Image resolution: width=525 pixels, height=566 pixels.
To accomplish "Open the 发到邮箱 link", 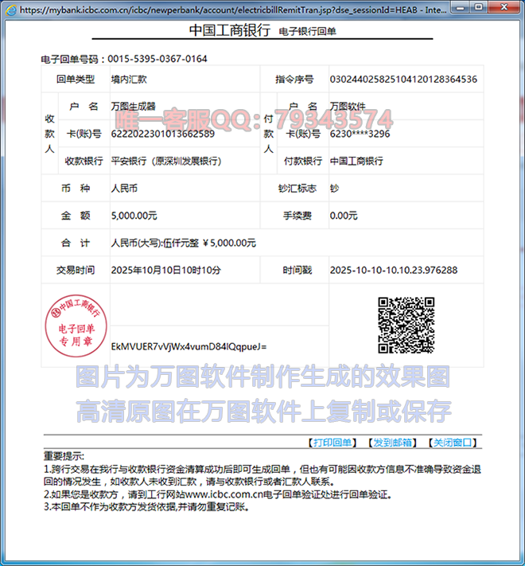I will click(x=393, y=443).
